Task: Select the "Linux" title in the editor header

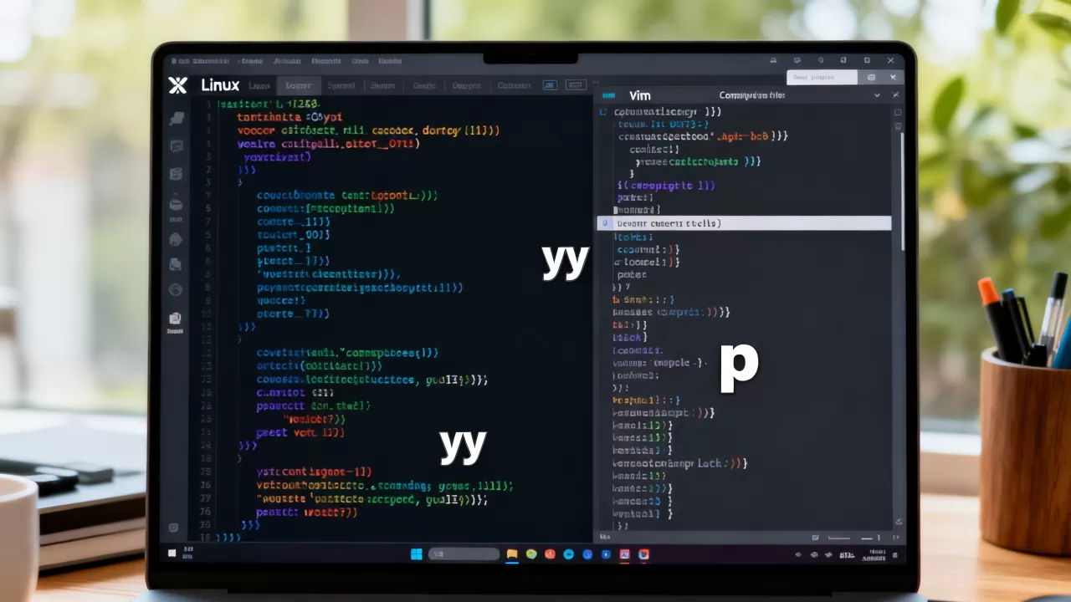Action: pyautogui.click(x=220, y=85)
